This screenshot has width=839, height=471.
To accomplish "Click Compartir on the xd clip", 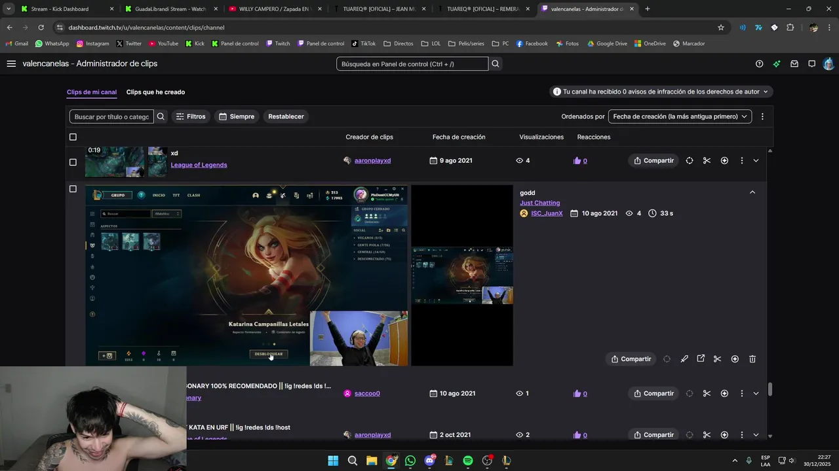I will click(654, 160).
